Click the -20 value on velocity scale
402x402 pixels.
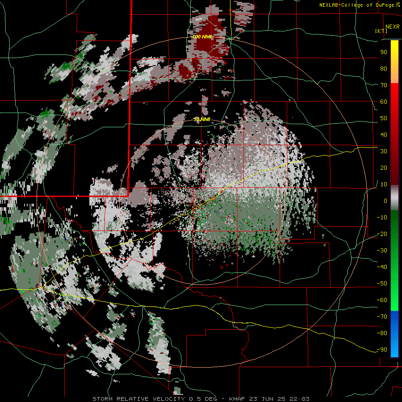pos(382,234)
